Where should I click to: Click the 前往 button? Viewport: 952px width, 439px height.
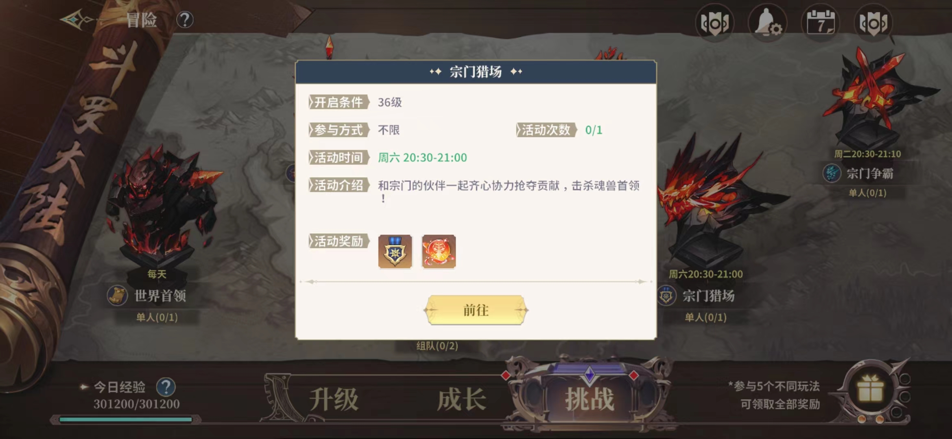tap(476, 310)
